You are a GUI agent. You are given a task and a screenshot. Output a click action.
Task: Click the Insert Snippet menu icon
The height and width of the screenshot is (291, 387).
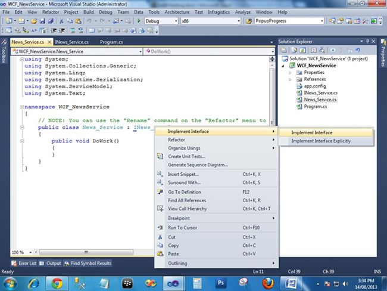[160, 174]
